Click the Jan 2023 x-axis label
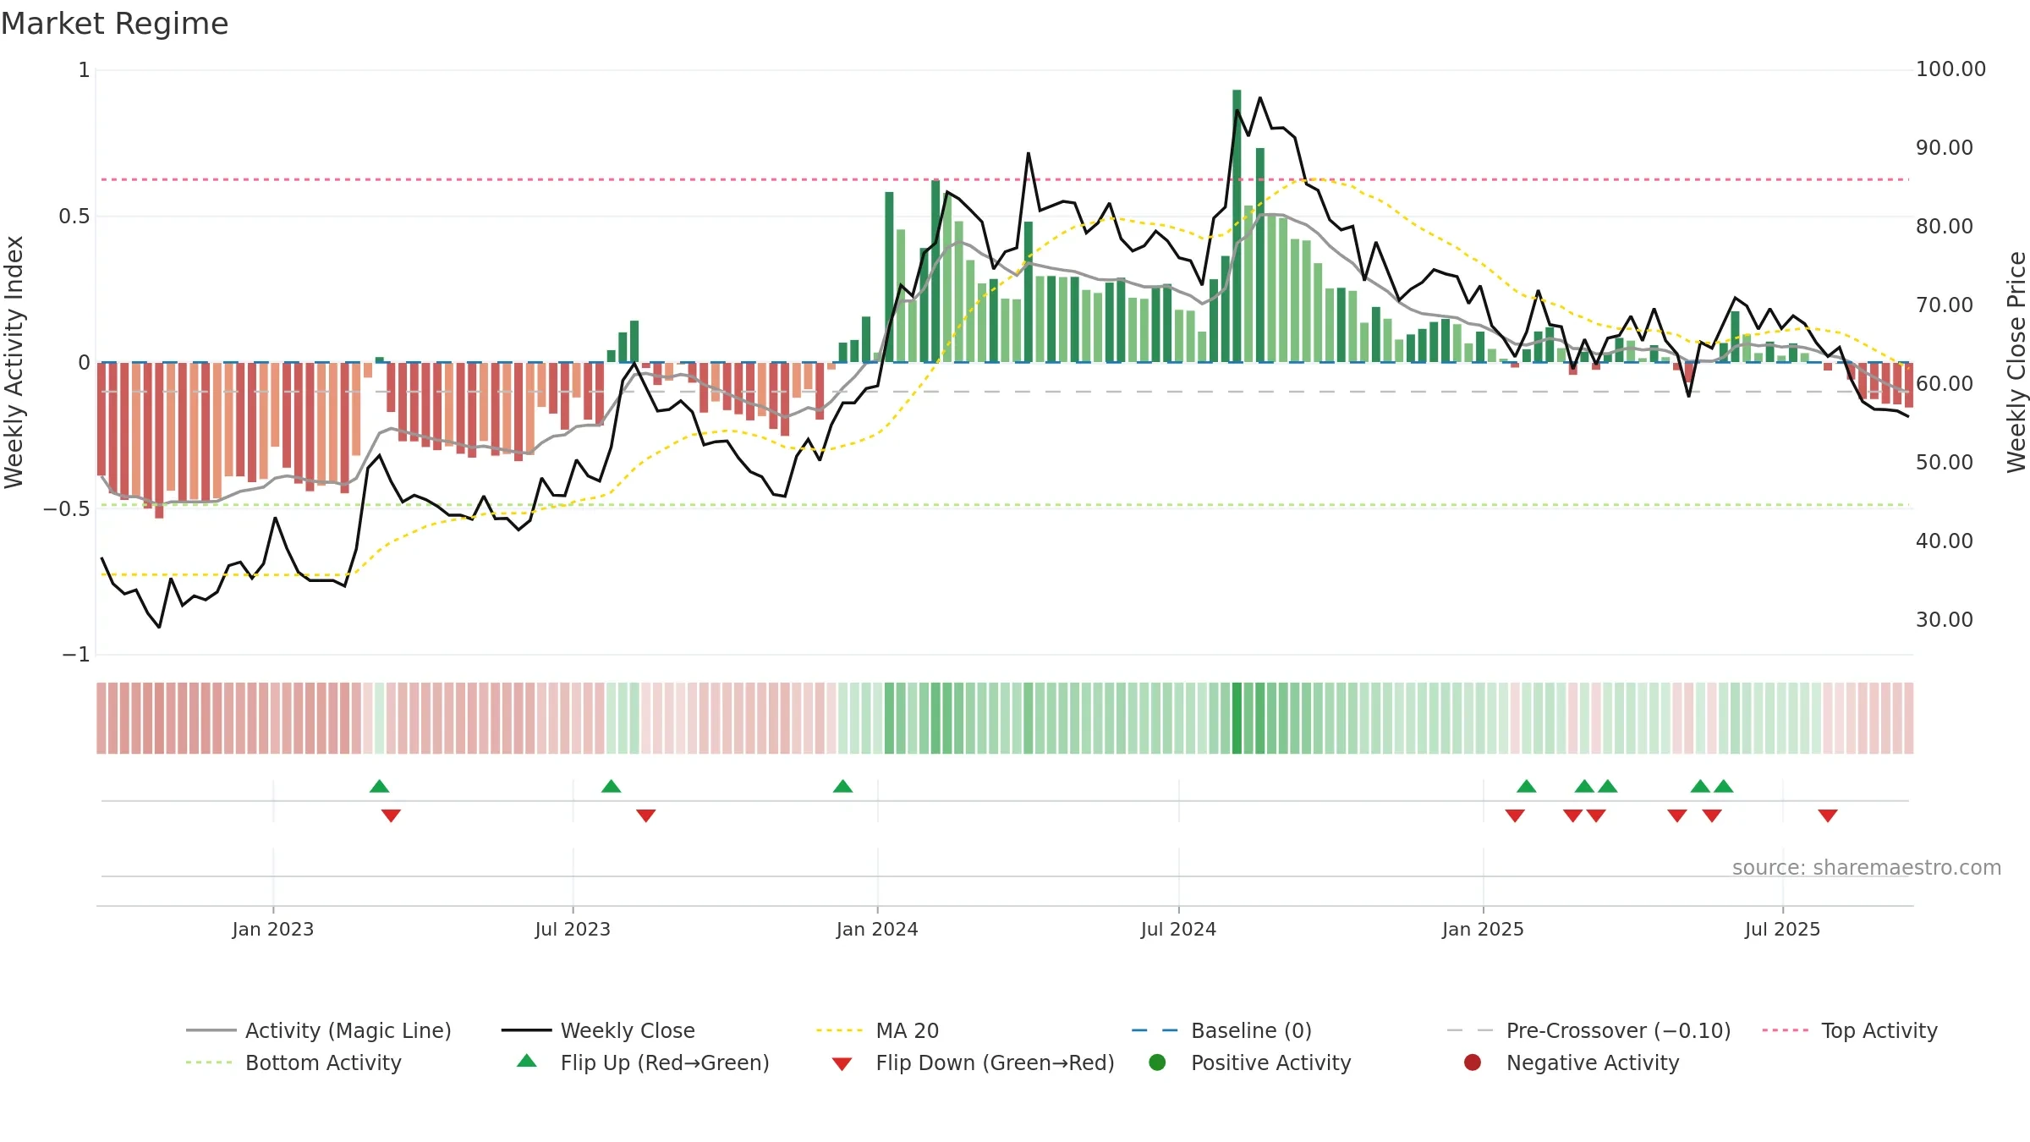 [273, 929]
